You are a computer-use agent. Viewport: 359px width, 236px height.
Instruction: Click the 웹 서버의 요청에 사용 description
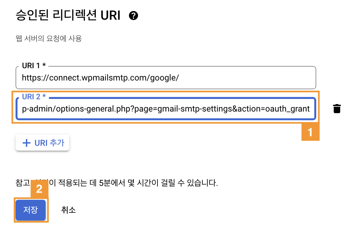(x=49, y=39)
